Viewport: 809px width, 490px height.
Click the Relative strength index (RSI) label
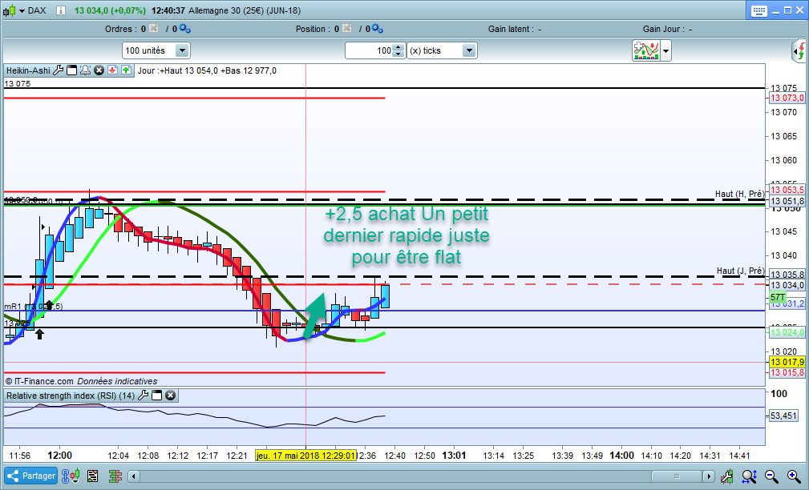(71, 396)
